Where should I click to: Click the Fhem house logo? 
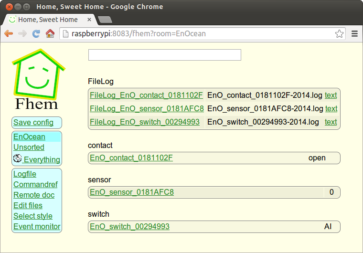pyautogui.click(x=37, y=79)
